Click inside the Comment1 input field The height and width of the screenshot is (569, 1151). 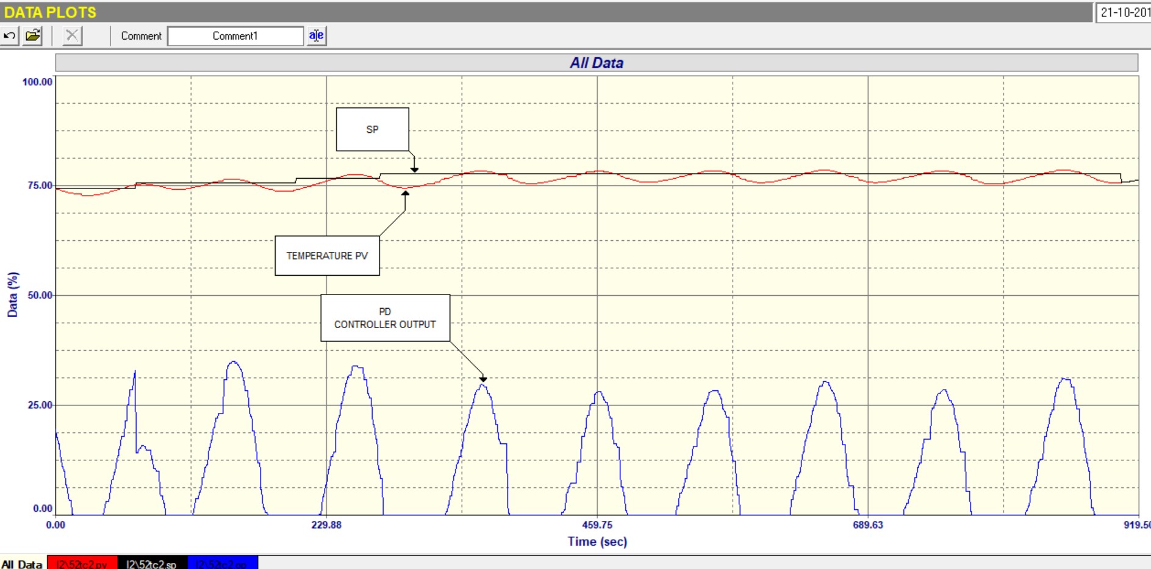(x=235, y=36)
